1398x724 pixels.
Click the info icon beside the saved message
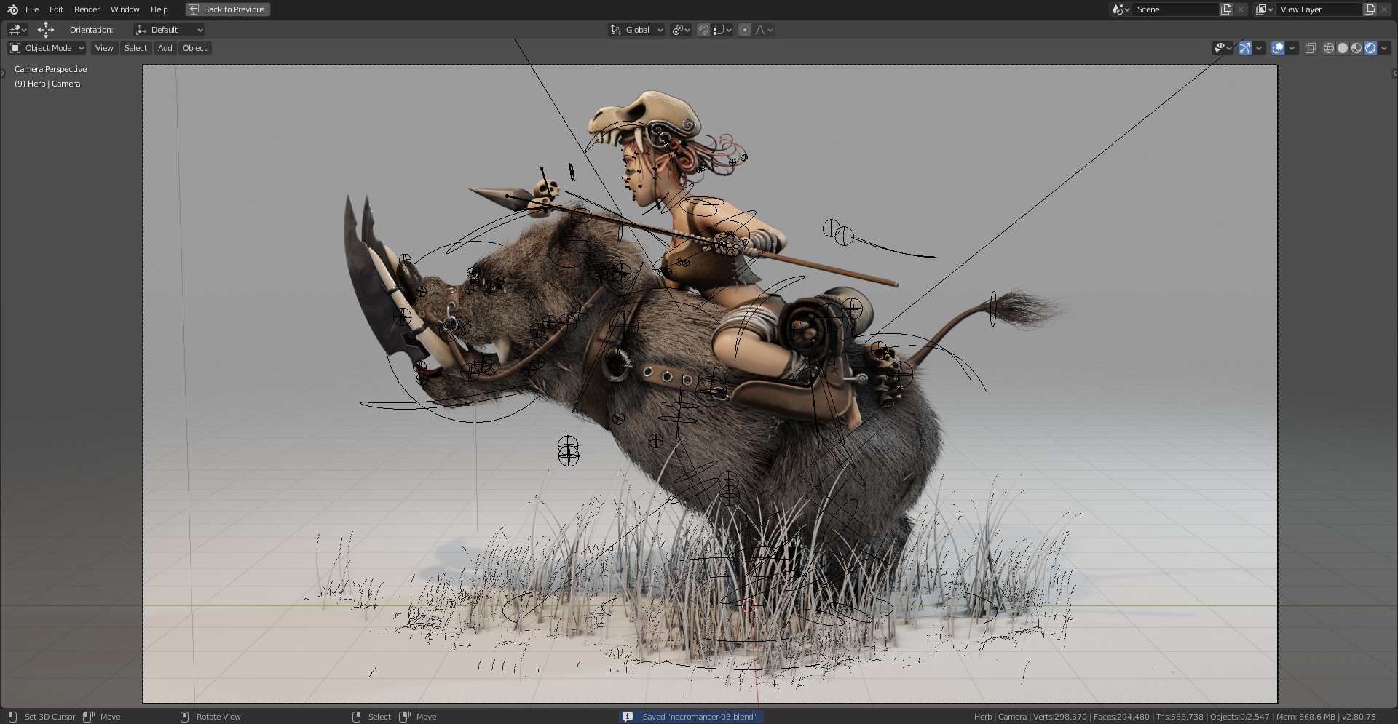(x=628, y=717)
